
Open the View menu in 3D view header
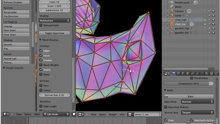click(19, 114)
